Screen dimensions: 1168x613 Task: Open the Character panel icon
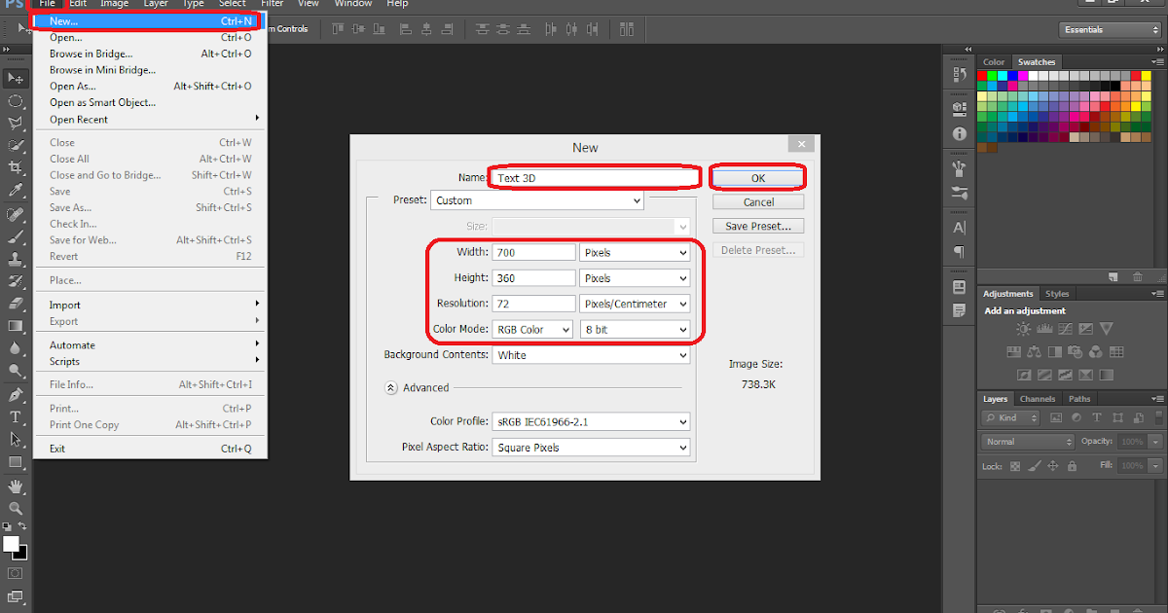960,228
